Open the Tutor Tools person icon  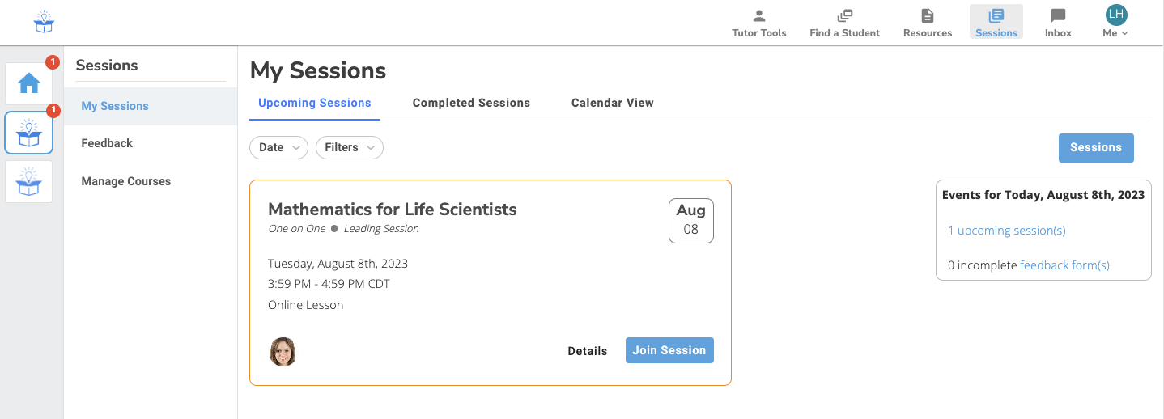[758, 15]
